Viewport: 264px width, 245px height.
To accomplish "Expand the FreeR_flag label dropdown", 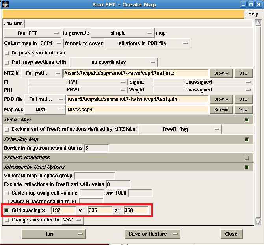I will [180, 129].
